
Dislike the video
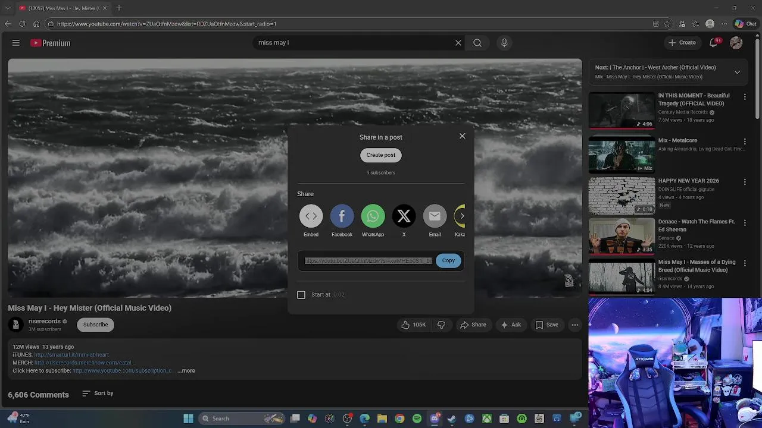pos(441,325)
